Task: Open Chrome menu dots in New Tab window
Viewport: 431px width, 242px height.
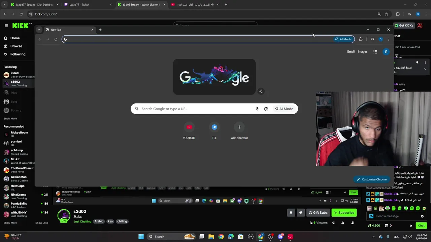Action: pos(389,39)
